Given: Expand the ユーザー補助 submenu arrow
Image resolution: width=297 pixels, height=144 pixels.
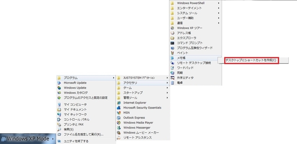Looking at the screenshot, I should tap(219, 18).
